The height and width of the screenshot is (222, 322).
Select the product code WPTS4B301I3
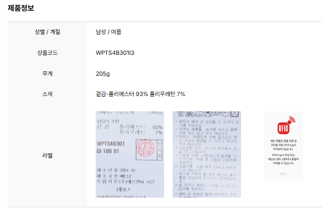pyautogui.click(x=115, y=53)
